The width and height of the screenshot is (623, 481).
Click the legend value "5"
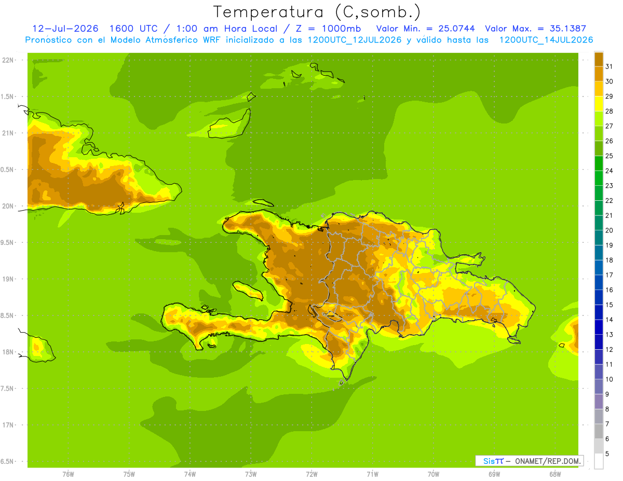pyautogui.click(x=607, y=454)
